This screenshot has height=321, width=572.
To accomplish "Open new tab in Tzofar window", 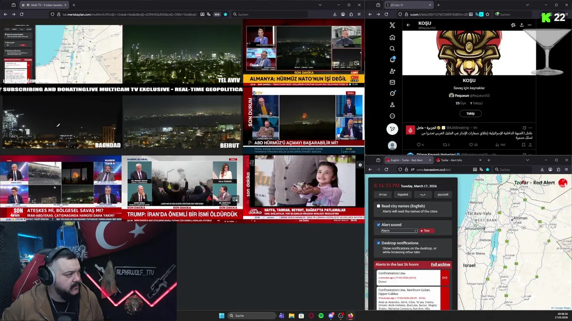I will pos(489,160).
